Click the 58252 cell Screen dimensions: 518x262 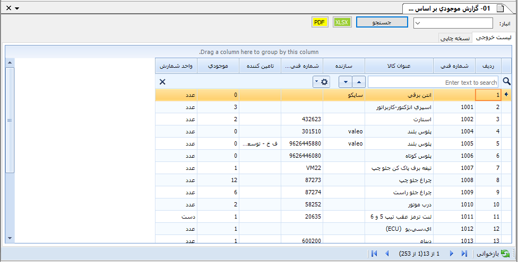pos(302,205)
